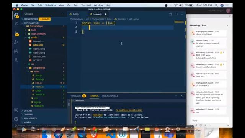
Task: Open the Accounts icon in activity bar
Action: [16, 110]
